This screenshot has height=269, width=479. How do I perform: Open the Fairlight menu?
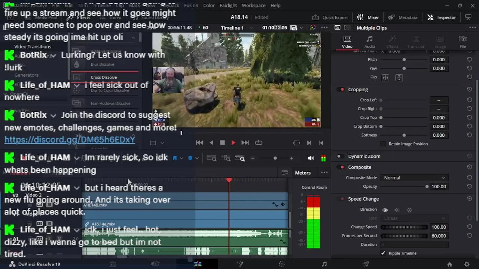pos(228,5)
